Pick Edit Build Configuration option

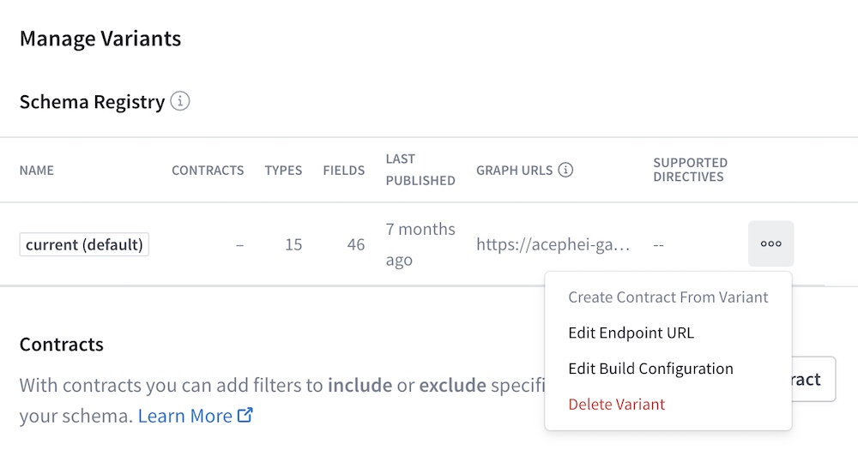[650, 369]
